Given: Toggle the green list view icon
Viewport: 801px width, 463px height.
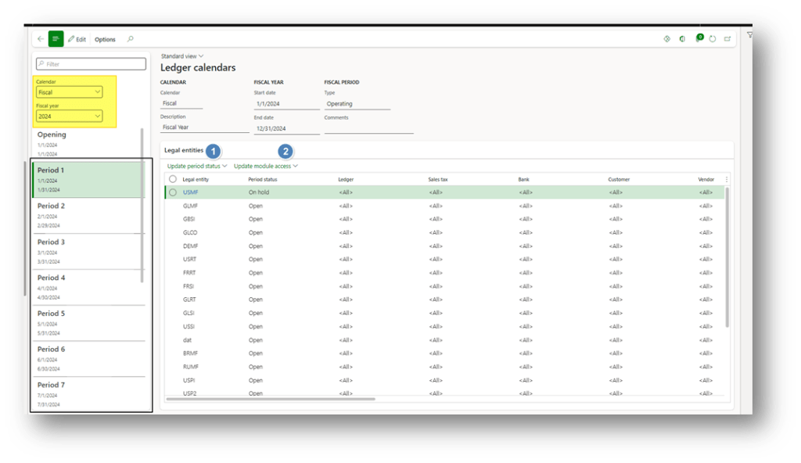Looking at the screenshot, I should (56, 39).
